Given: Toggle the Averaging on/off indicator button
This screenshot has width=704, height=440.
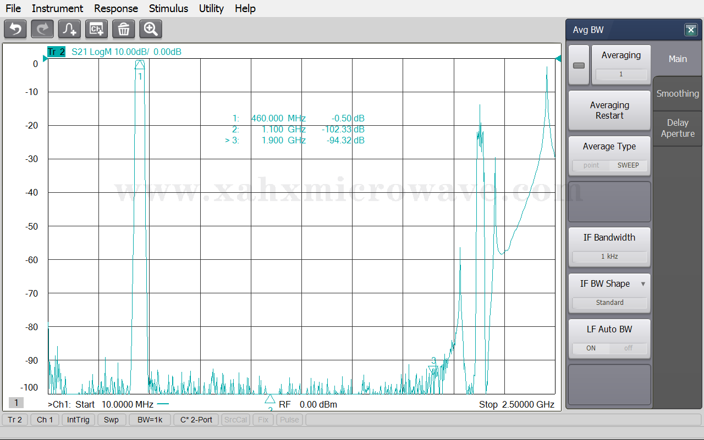Looking at the screenshot, I should pyautogui.click(x=579, y=65).
